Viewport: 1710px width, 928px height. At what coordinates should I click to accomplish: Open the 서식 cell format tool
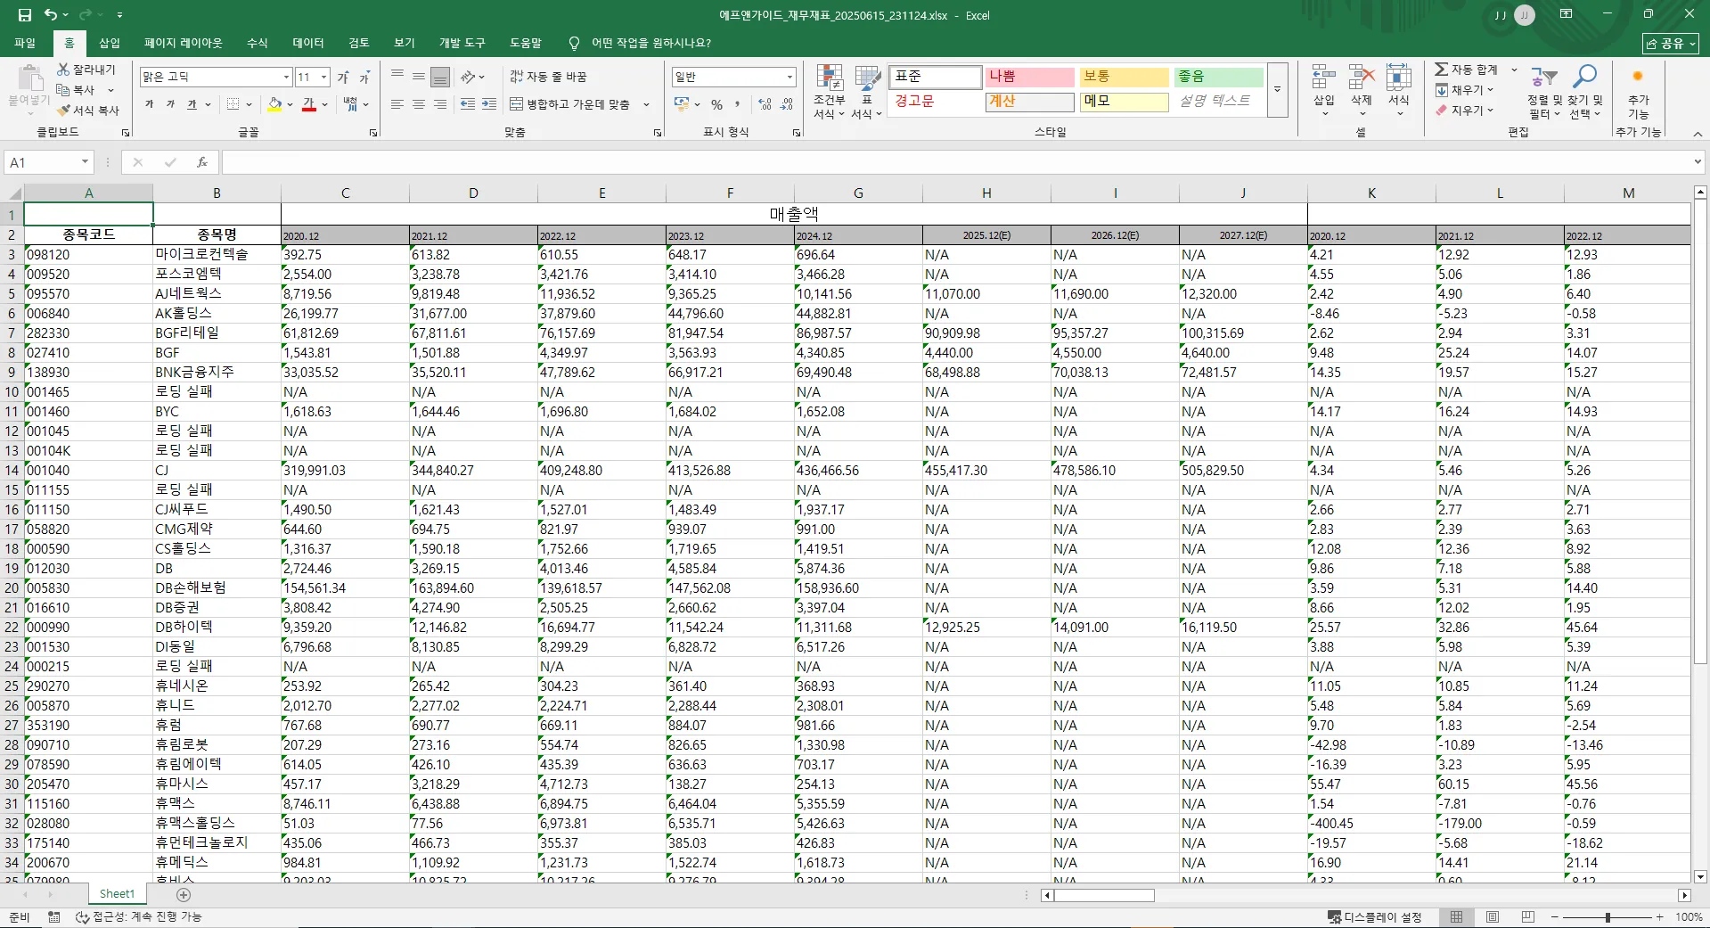[x=1399, y=90]
